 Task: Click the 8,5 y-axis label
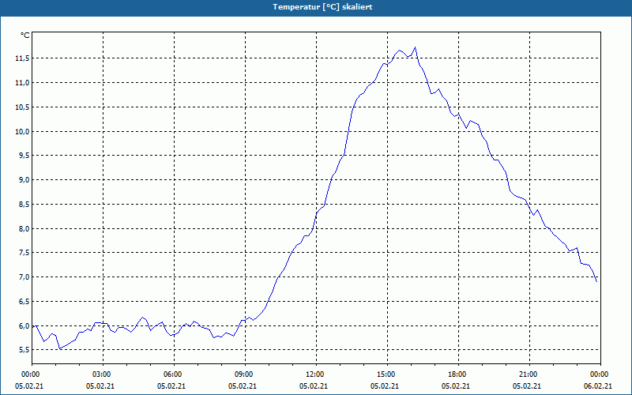point(24,205)
